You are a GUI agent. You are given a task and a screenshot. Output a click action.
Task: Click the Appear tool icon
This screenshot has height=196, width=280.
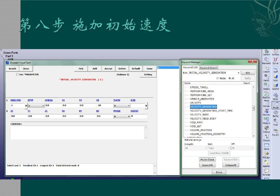click(x=267, y=164)
